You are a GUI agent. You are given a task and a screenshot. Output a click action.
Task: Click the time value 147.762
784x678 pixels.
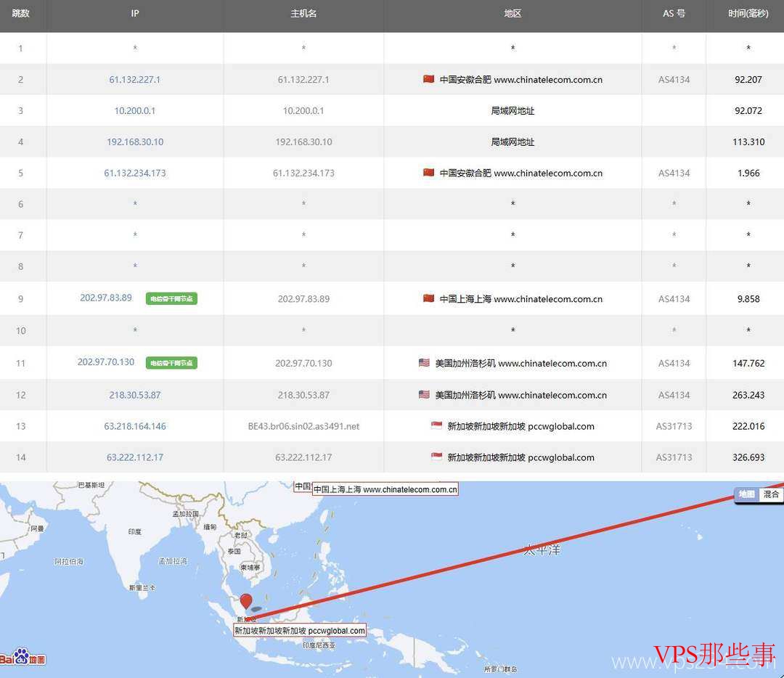[x=748, y=363]
